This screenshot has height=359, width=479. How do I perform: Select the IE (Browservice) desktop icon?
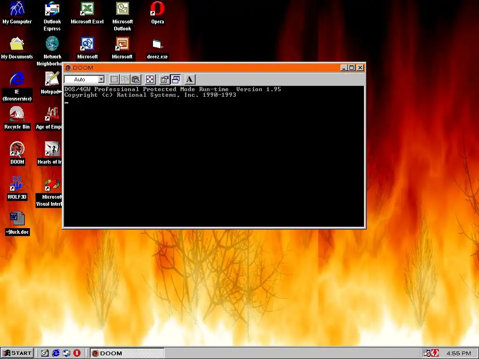[x=17, y=86]
